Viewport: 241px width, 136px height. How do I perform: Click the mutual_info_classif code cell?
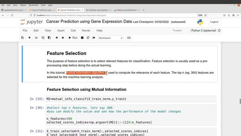coord(131,99)
